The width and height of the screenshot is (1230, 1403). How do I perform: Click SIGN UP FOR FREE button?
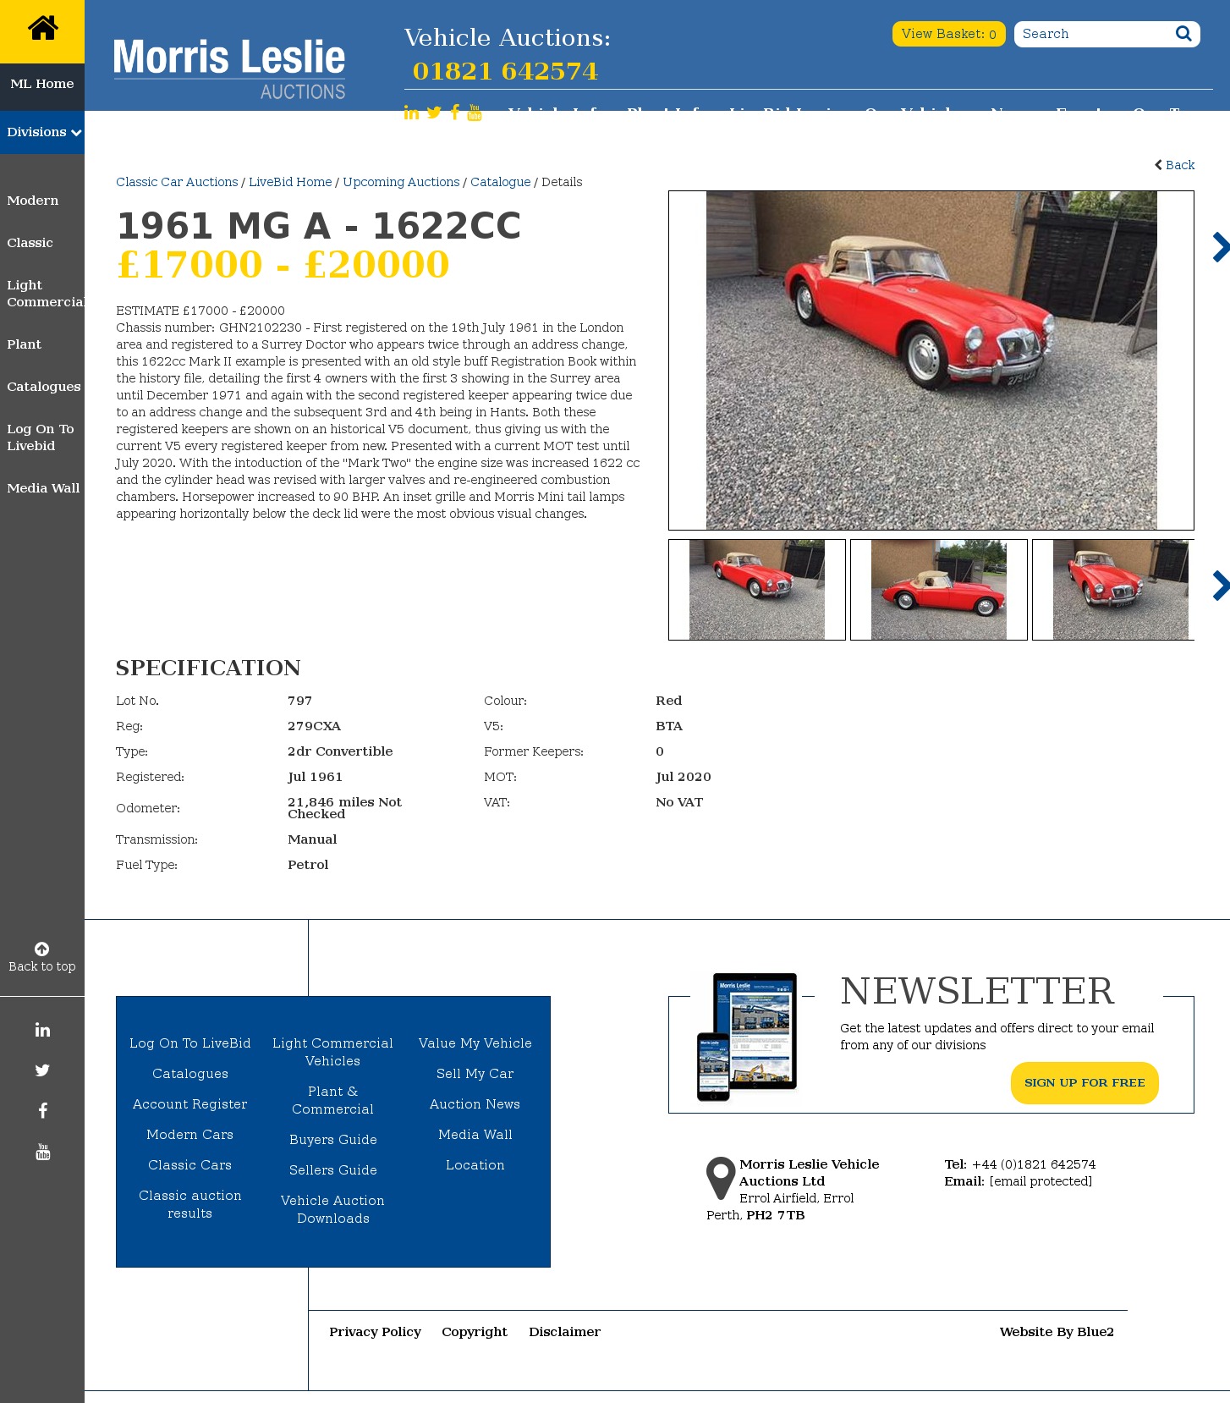point(1084,1083)
